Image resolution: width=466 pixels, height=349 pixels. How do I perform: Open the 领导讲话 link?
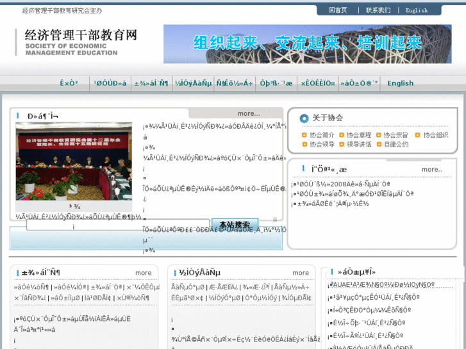coord(359,144)
